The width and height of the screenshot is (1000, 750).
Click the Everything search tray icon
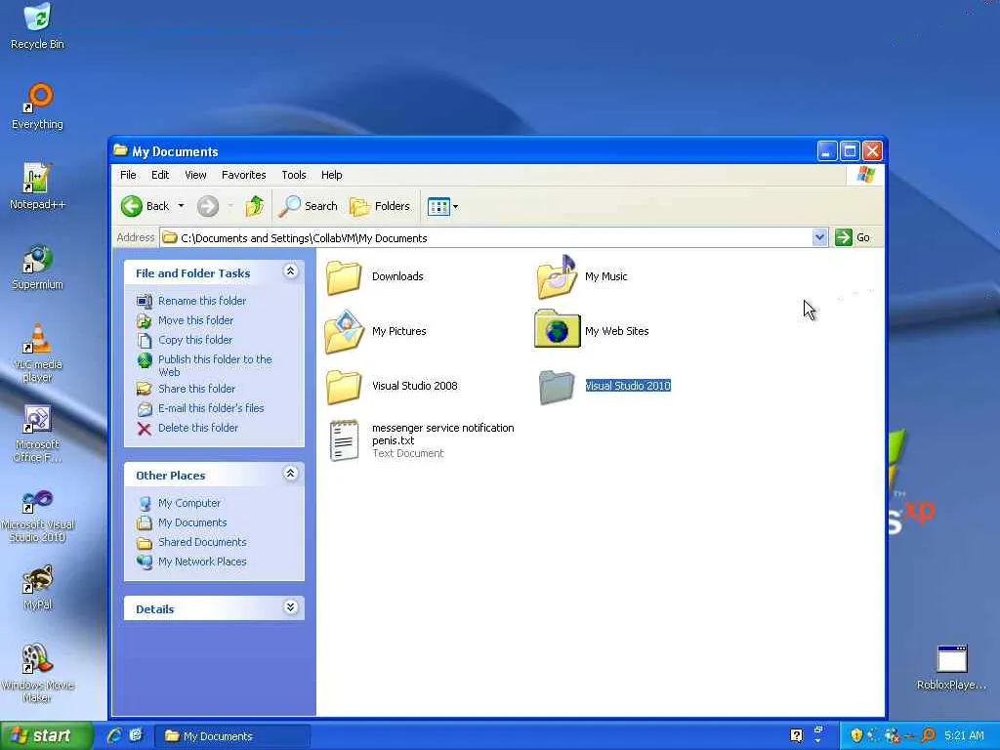pyautogui.click(x=928, y=736)
